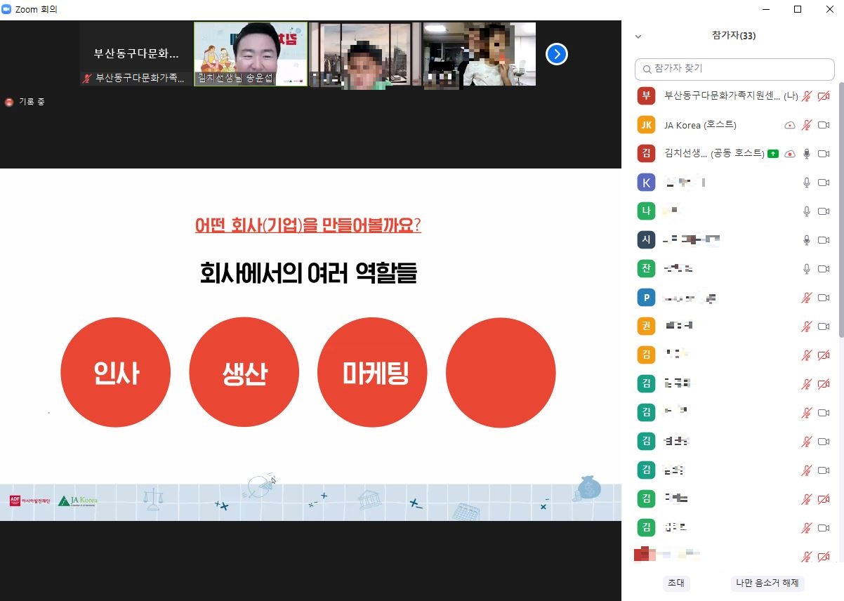Click the camera icon on the 권 participant row

[824, 326]
